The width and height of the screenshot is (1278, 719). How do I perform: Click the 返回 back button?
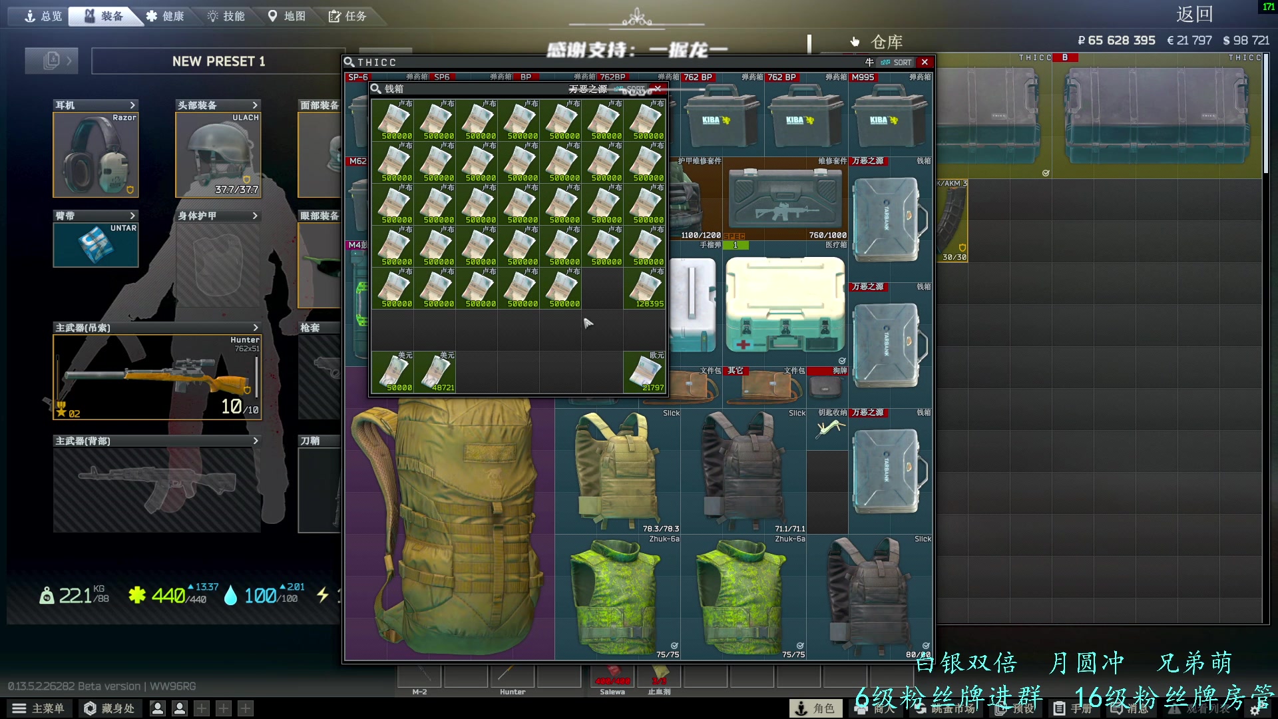click(1194, 14)
